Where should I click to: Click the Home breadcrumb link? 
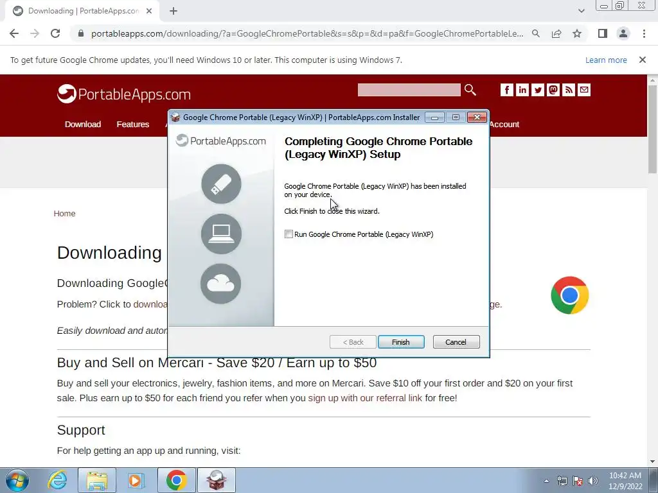pyautogui.click(x=64, y=213)
